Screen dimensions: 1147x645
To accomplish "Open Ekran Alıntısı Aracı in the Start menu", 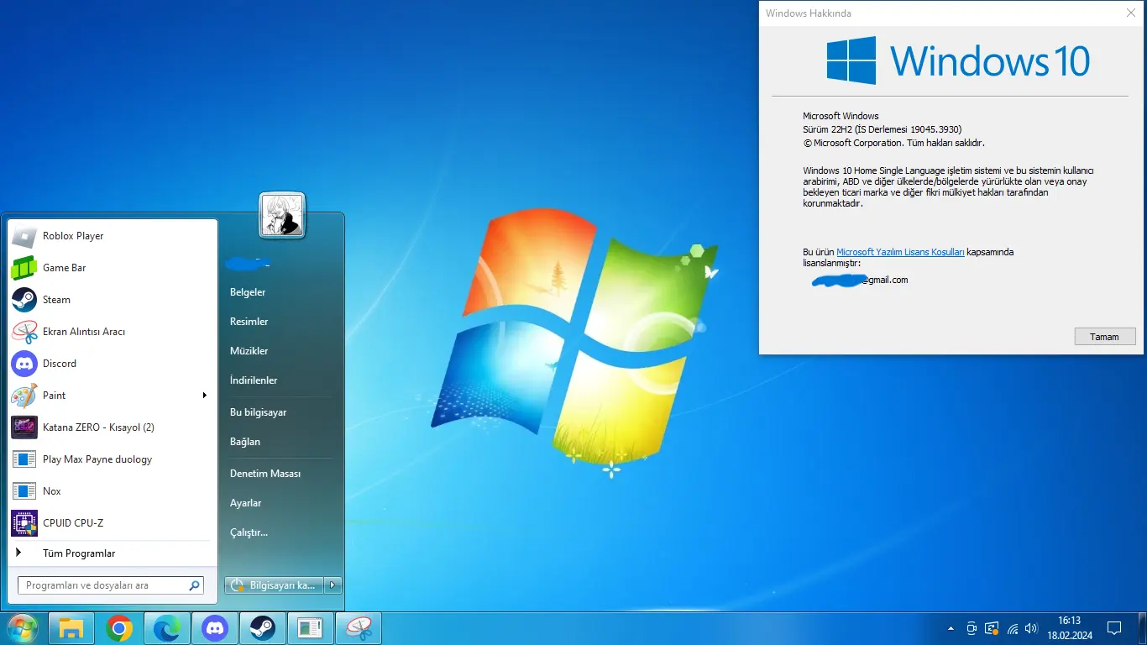I will click(x=113, y=332).
